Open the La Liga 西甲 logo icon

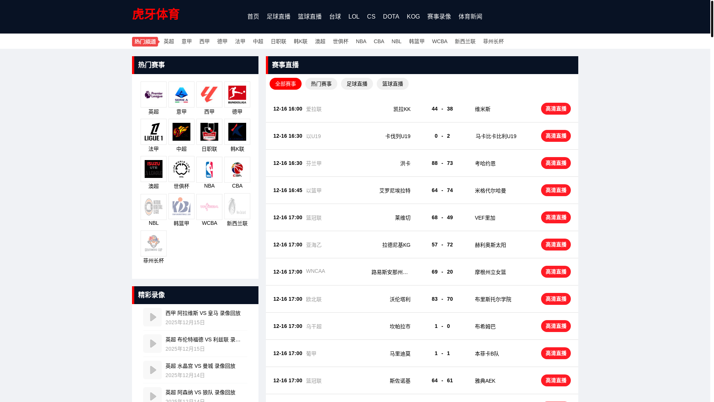[x=209, y=95]
